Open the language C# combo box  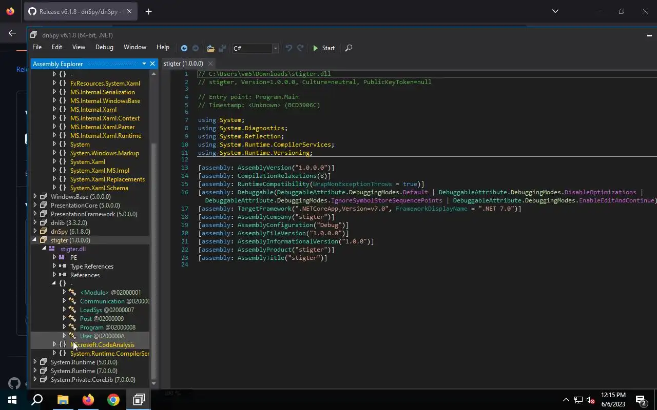pos(255,48)
